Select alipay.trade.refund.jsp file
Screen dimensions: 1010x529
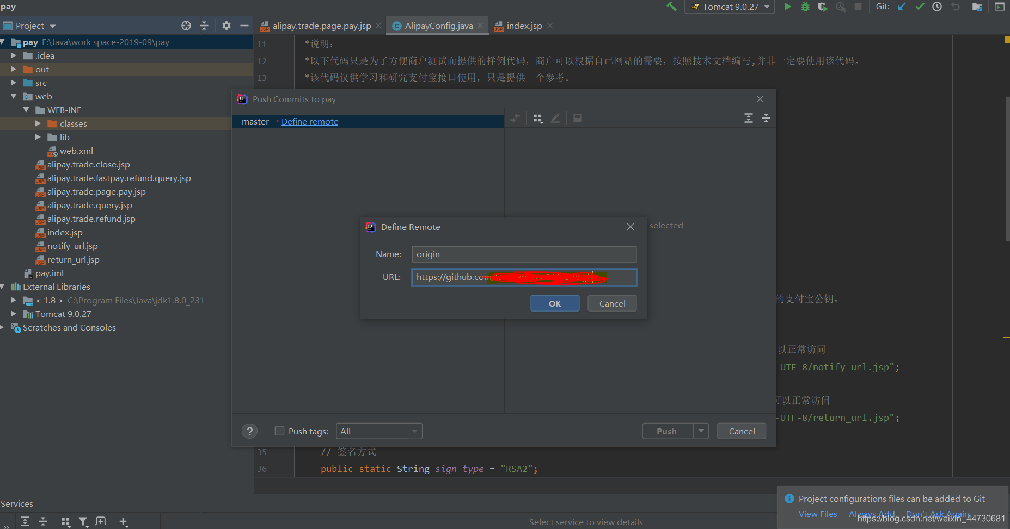coord(91,219)
